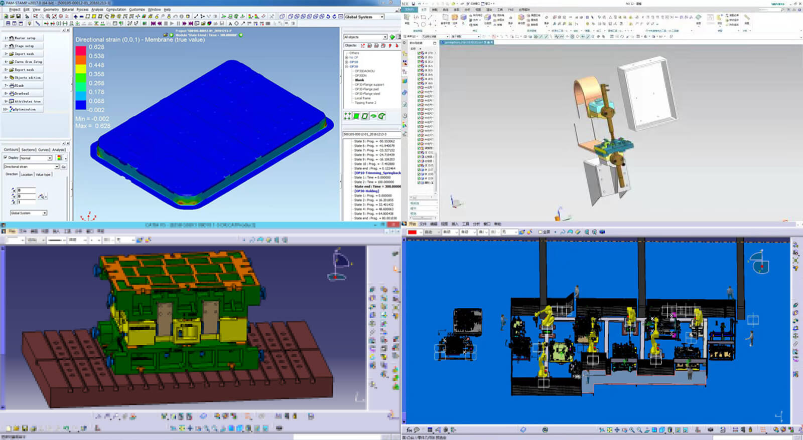Switch to the Sections tab
803x440 pixels.
click(28, 150)
